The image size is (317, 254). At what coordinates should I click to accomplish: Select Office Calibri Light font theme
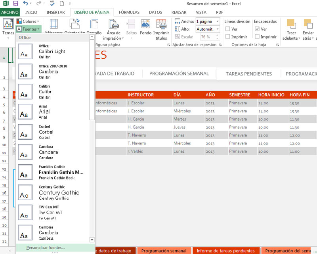[x=53, y=52]
